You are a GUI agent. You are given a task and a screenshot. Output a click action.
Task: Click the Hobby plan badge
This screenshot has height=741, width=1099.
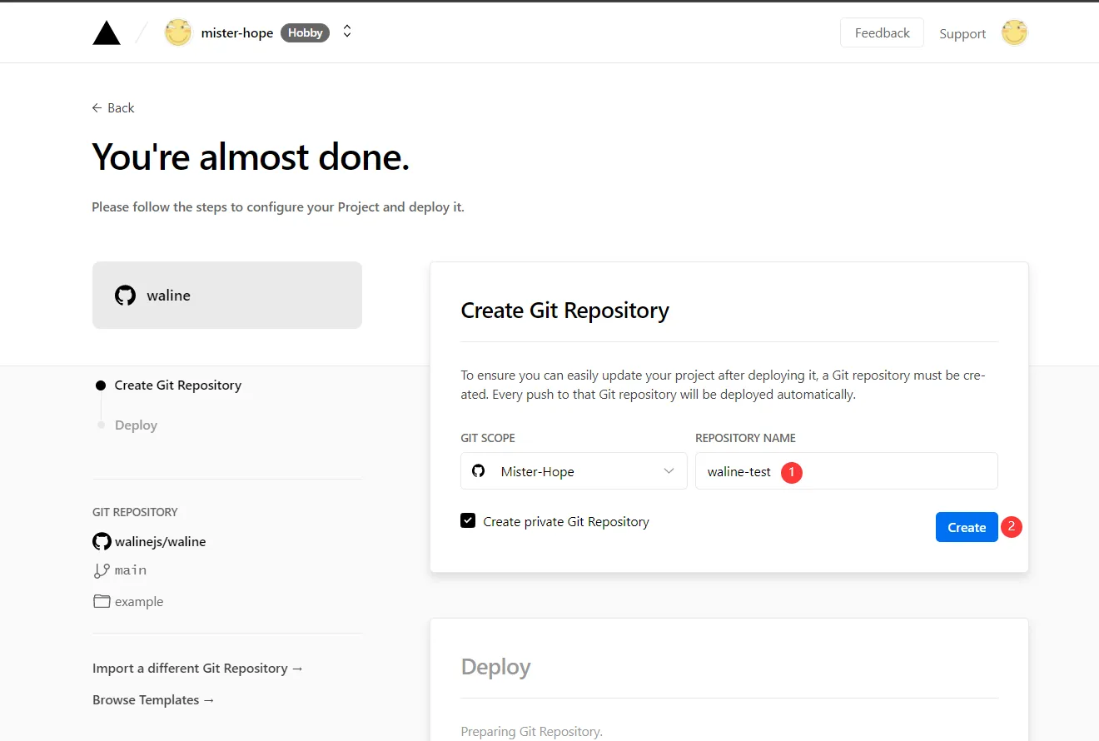[x=305, y=33]
